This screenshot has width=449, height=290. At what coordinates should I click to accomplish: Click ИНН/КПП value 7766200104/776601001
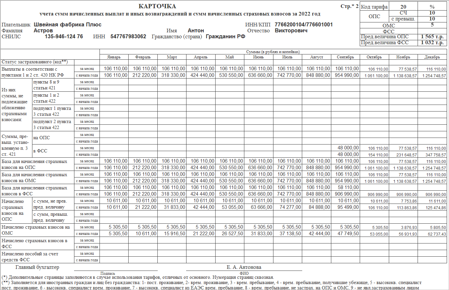coord(304,25)
